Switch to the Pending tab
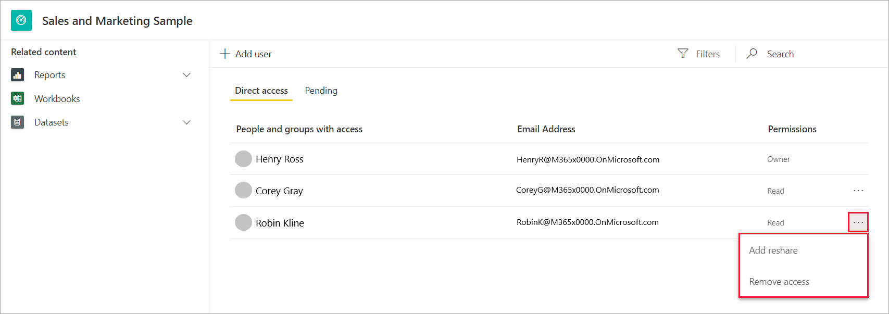Image resolution: width=889 pixels, height=314 pixels. [321, 91]
